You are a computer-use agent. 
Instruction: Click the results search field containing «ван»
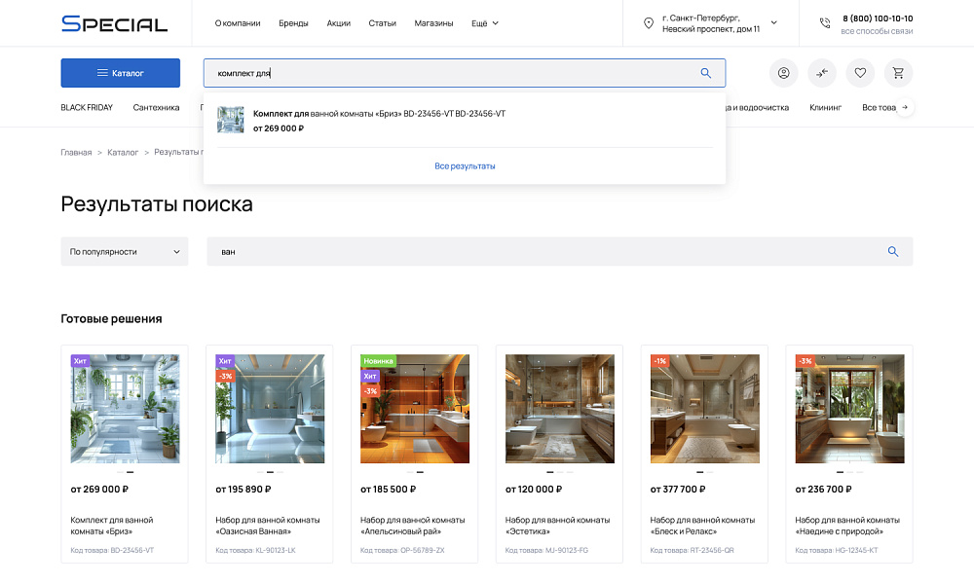point(545,251)
